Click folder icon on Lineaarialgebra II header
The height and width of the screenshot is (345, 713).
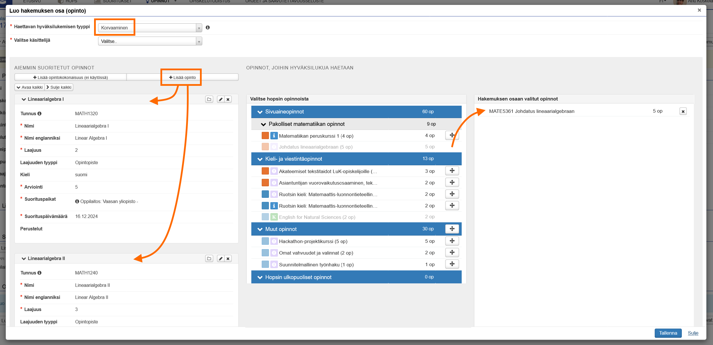pos(209,259)
